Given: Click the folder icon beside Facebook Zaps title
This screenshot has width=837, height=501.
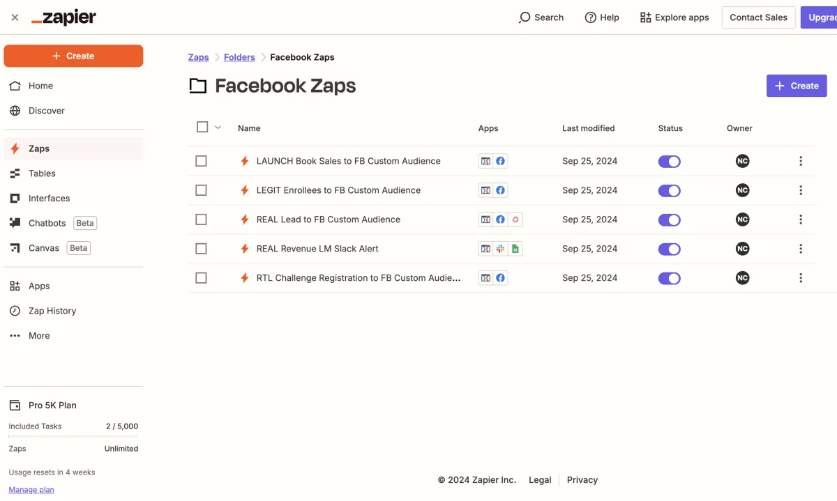Looking at the screenshot, I should coord(198,86).
